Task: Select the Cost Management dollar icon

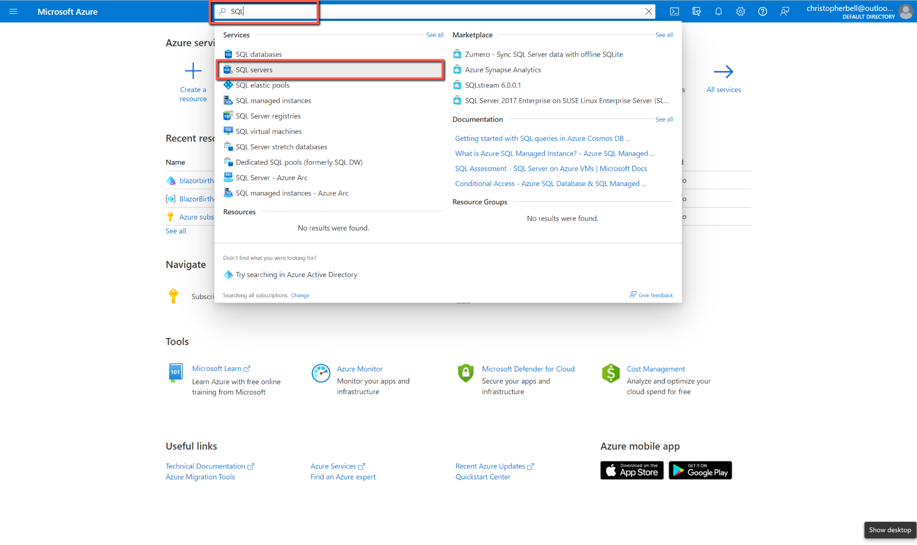Action: click(611, 373)
